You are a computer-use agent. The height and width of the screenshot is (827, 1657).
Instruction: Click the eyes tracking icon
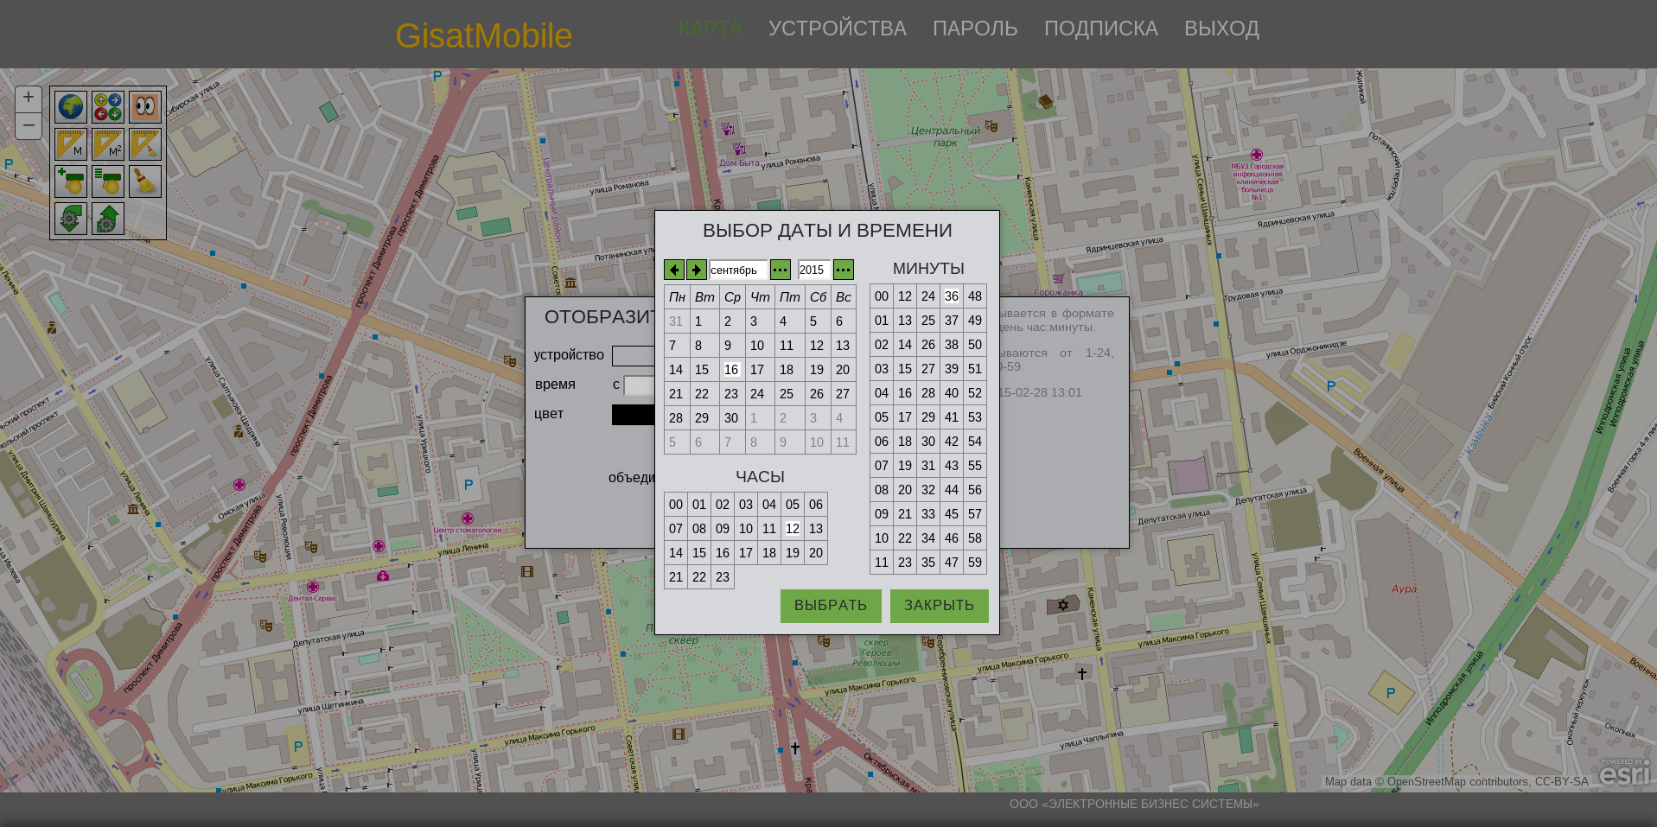pos(145,107)
